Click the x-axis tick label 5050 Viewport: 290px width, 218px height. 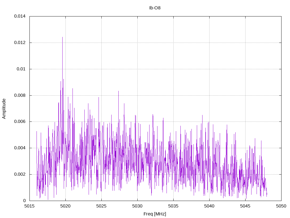pos(281,206)
